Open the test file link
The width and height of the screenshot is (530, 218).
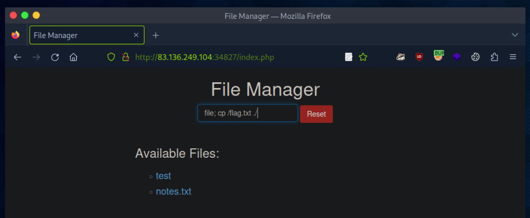[x=163, y=176]
